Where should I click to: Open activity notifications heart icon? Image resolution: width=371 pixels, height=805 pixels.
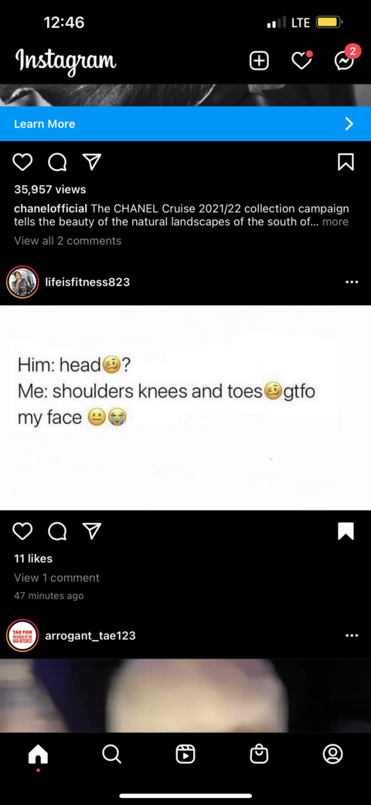pos(301,60)
